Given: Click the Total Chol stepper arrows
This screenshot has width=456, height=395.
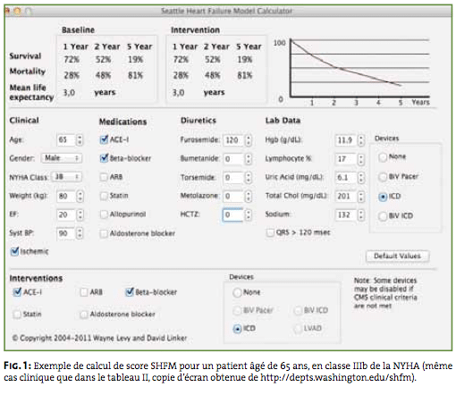Looking at the screenshot, I should [x=360, y=196].
